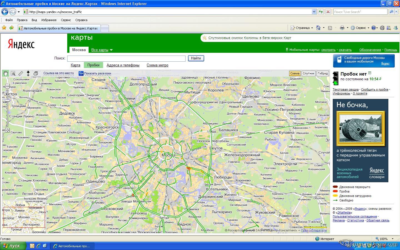This screenshot has width=400, height=250.
Task: Click the IE Home page icon
Action: tap(318, 28)
